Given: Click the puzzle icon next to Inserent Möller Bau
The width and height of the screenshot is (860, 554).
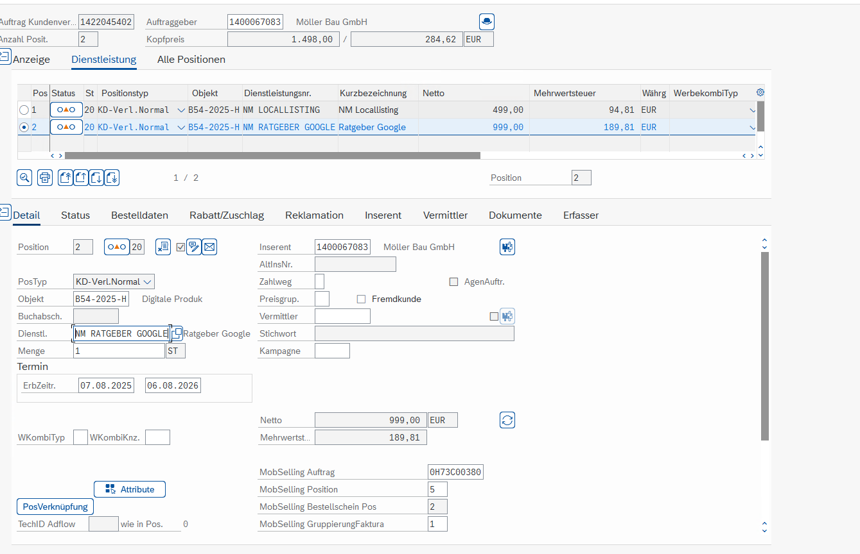Looking at the screenshot, I should (x=507, y=247).
